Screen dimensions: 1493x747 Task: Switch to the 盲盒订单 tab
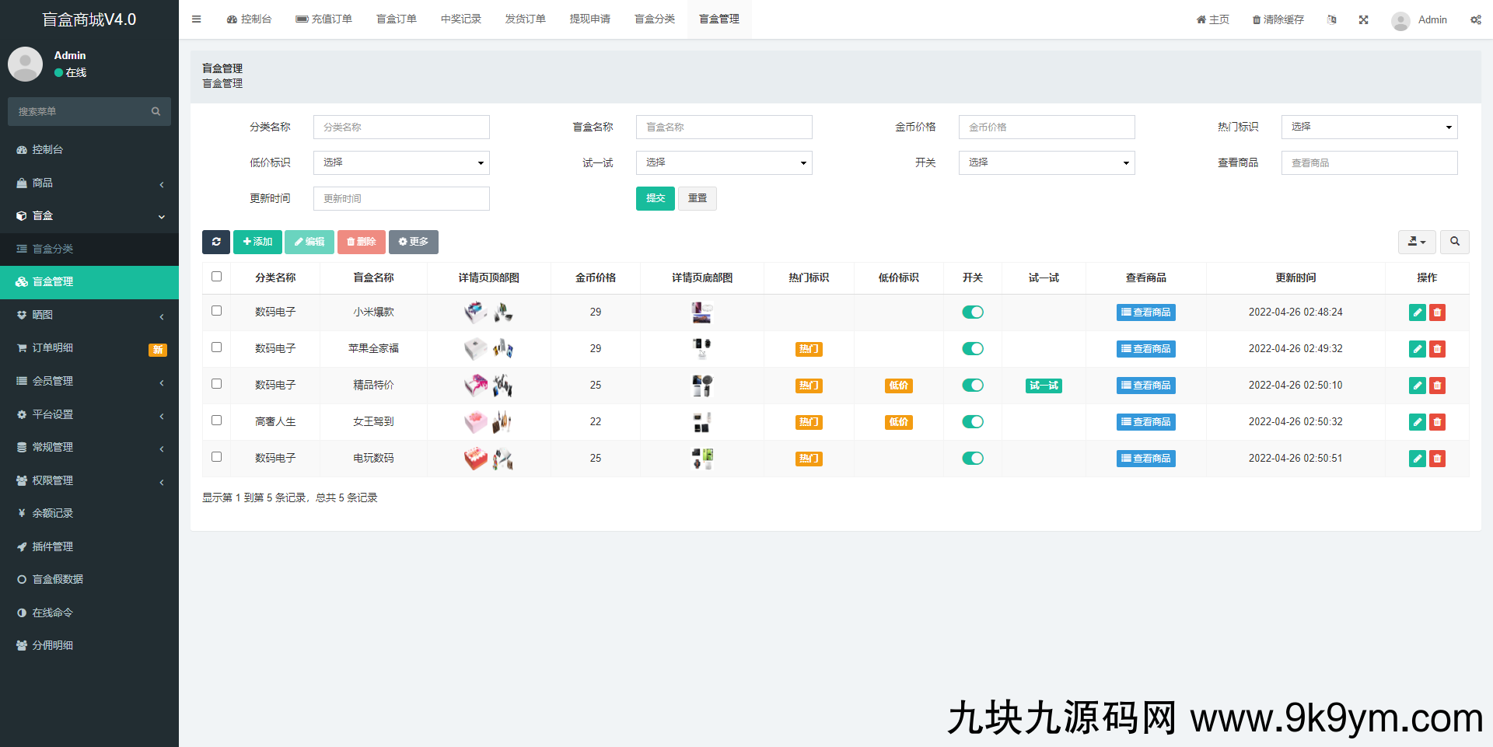click(x=397, y=19)
